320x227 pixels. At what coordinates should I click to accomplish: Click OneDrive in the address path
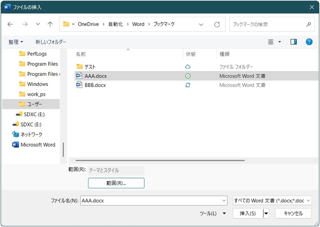88,24
